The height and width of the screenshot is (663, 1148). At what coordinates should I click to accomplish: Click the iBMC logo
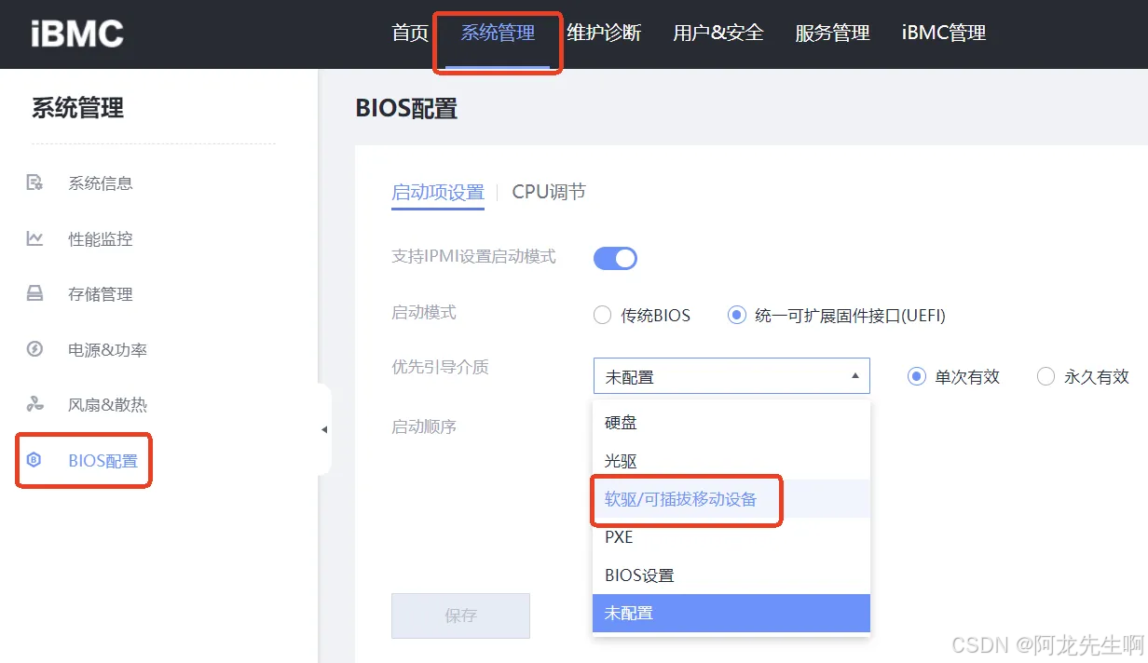76,34
